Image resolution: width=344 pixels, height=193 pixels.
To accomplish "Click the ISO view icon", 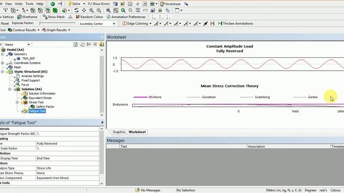I will tap(138, 10).
